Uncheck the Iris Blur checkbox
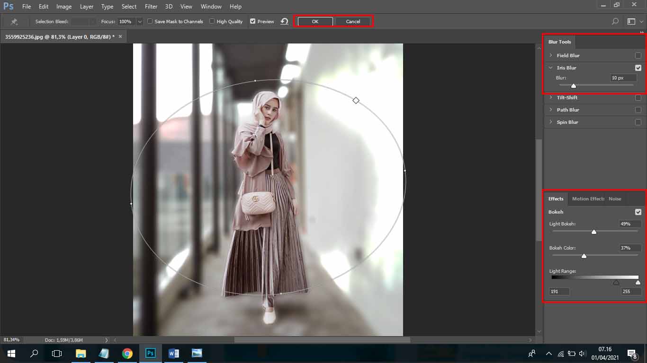647x363 pixels. 638,68
